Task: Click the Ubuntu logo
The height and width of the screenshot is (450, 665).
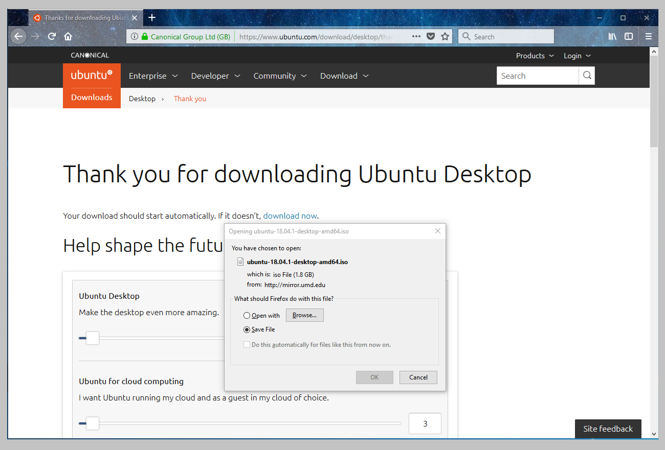Action: coord(92,75)
